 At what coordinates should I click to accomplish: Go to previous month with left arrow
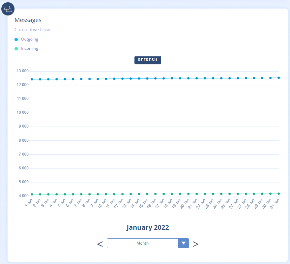click(100, 244)
